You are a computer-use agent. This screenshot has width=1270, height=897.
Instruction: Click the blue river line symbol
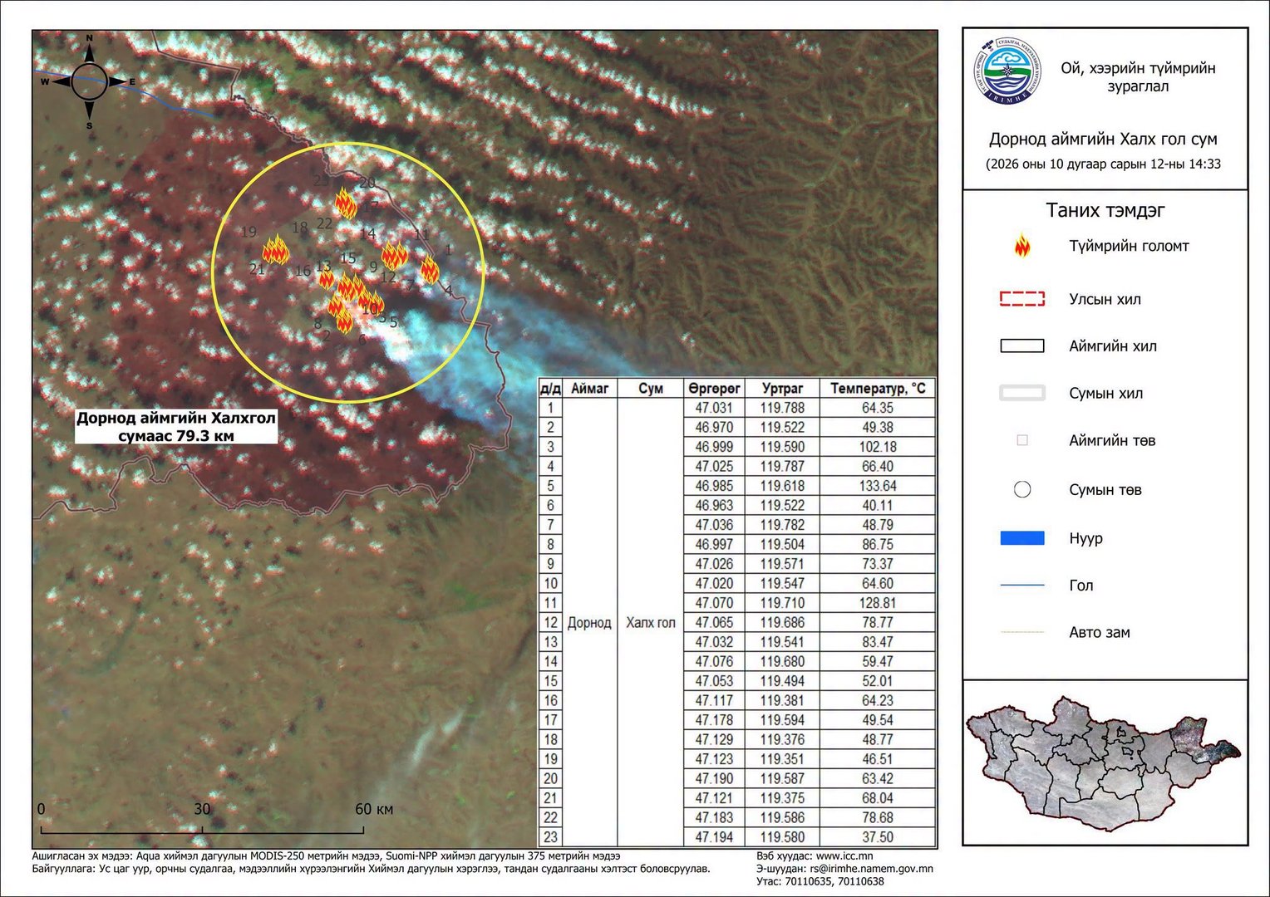click(x=1022, y=586)
